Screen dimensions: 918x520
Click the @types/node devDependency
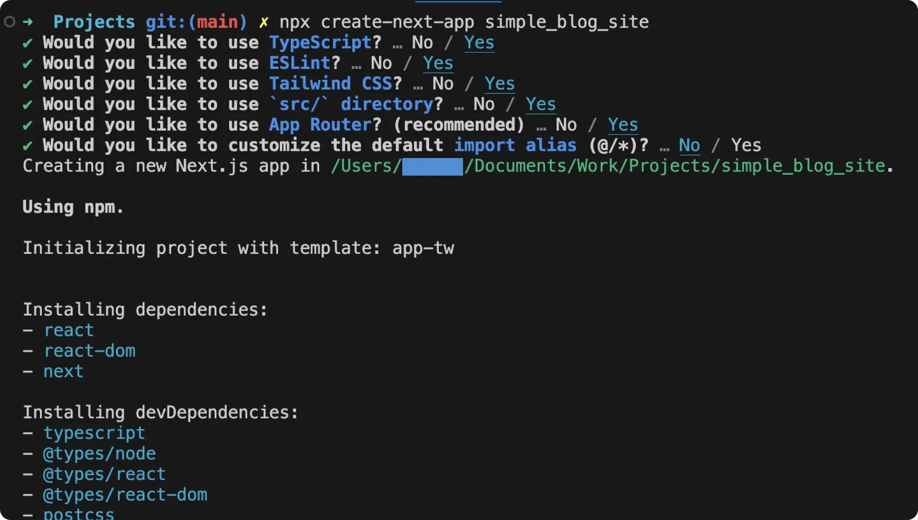(99, 453)
